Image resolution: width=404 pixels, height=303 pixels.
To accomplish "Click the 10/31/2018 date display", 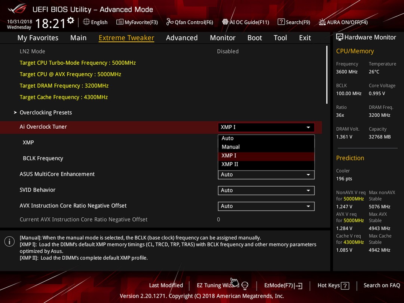I will [x=19, y=22].
